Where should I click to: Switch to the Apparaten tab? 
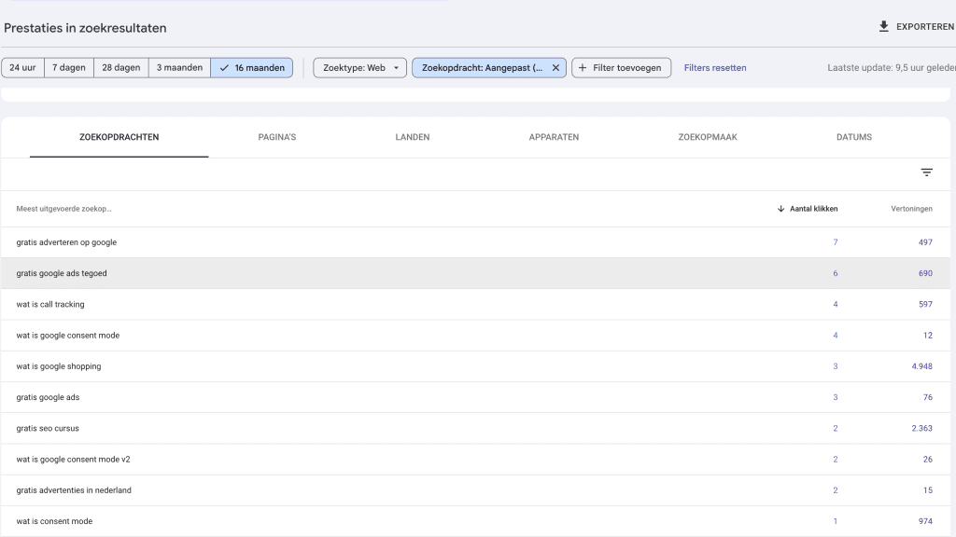click(x=554, y=137)
